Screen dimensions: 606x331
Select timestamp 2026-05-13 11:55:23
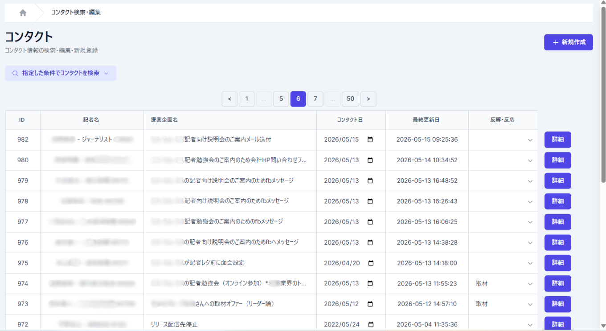427,283
